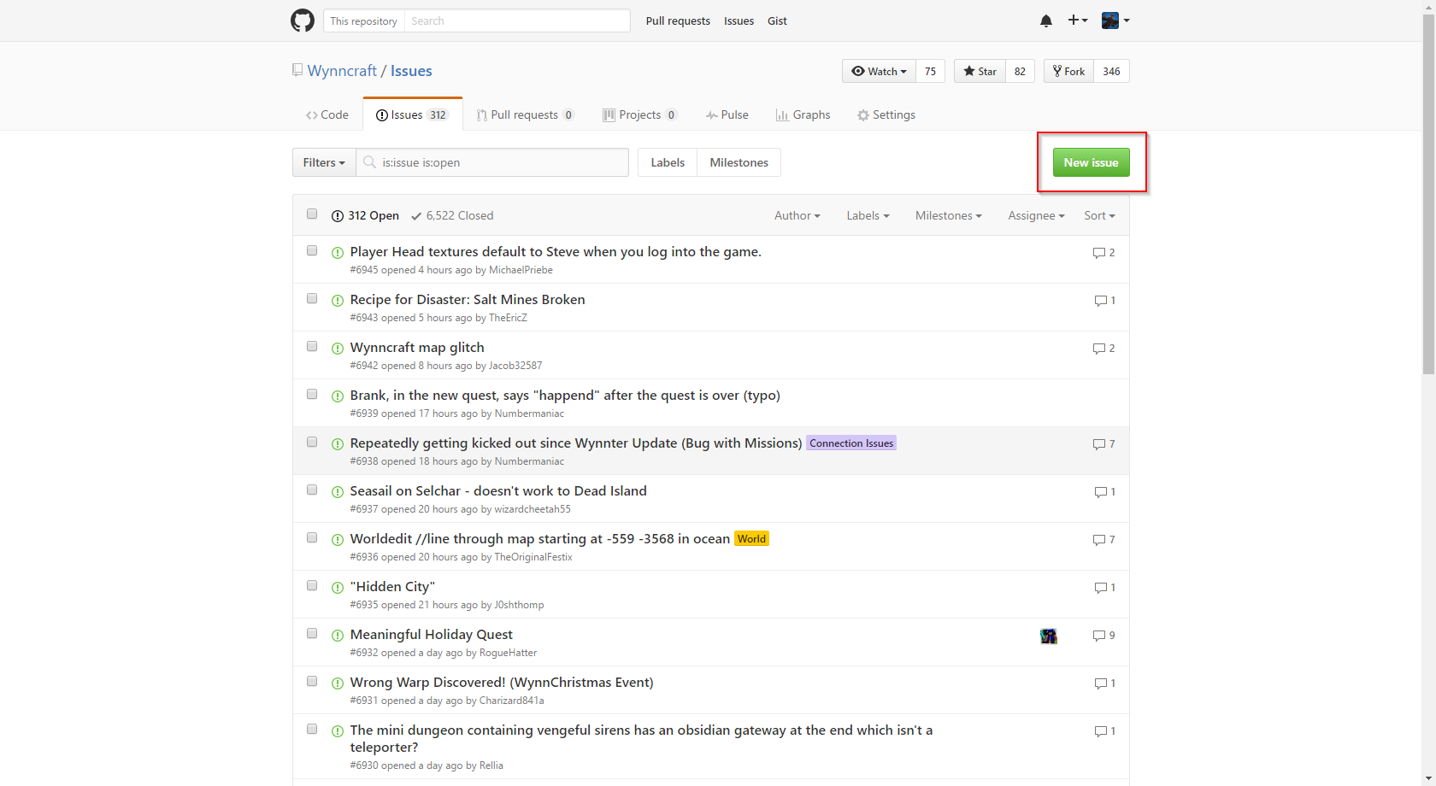Check the 'Brank, in the new quest' checkbox
Viewport: 1436px width, 786px height.
[312, 395]
